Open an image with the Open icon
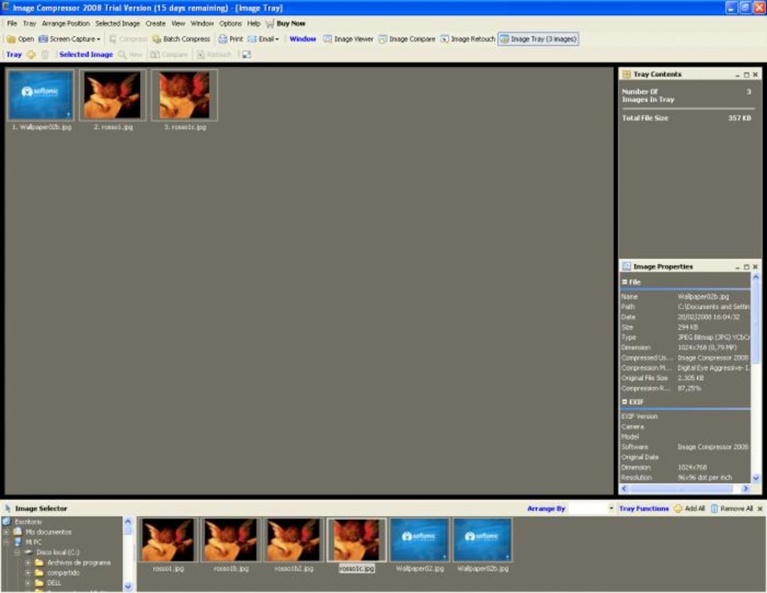 pos(23,38)
